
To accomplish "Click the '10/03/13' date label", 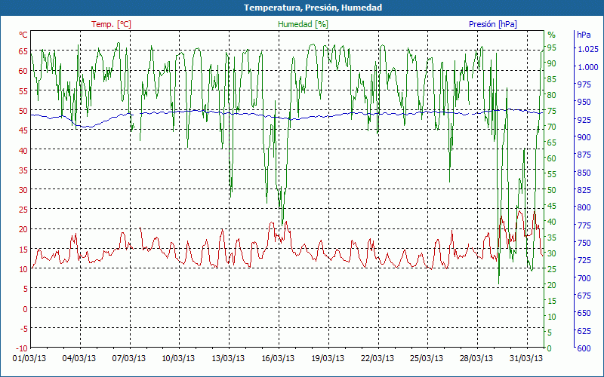I will [178, 359].
